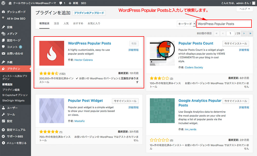Open プラグイン編集 submenu item
This screenshot has height=156, width=257.
coord(11,90)
